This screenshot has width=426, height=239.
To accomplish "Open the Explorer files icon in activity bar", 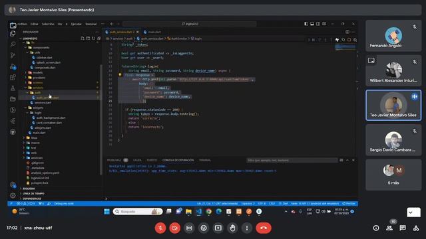I will point(13,34).
